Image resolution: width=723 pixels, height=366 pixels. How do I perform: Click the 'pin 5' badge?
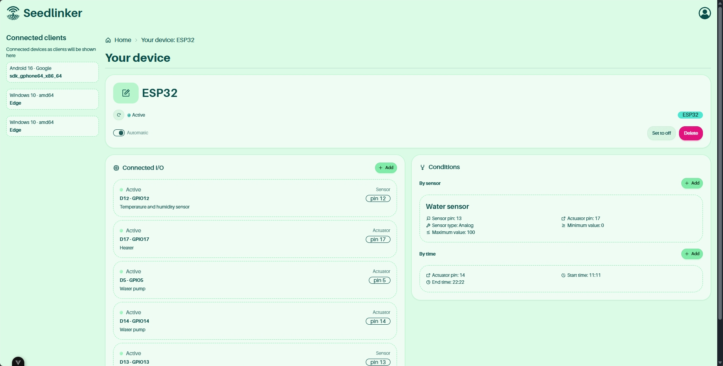coord(380,280)
